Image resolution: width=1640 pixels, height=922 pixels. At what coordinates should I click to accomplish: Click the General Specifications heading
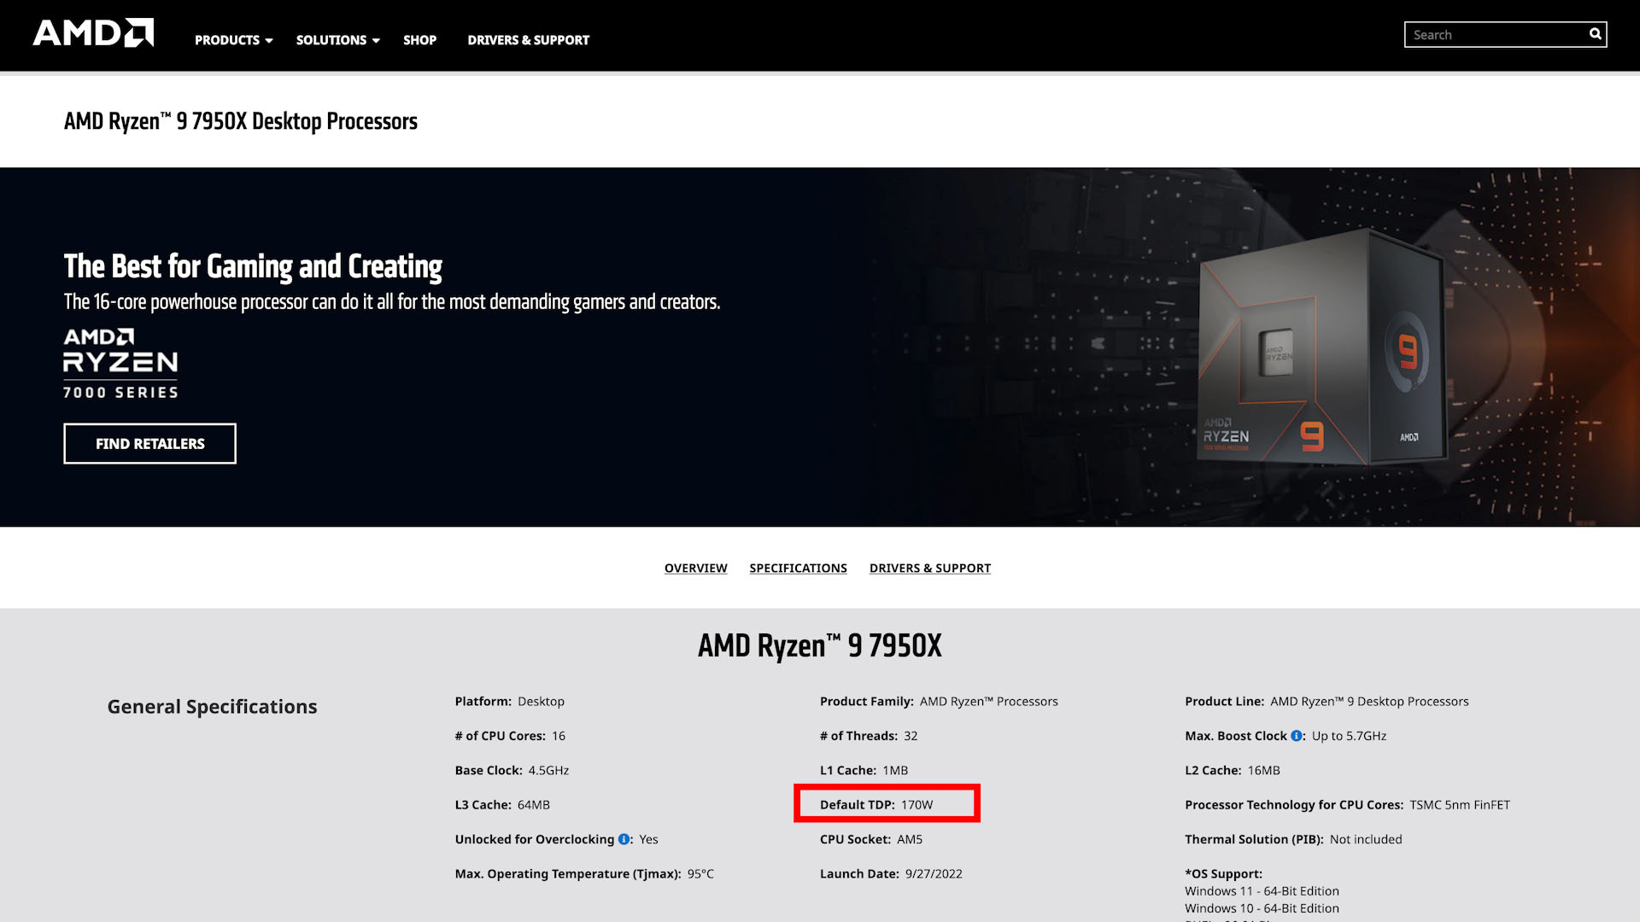pyautogui.click(x=212, y=707)
